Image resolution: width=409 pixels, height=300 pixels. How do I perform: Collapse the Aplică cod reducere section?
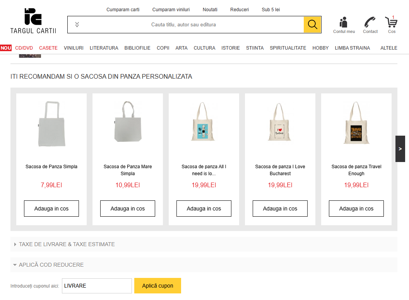point(51,265)
